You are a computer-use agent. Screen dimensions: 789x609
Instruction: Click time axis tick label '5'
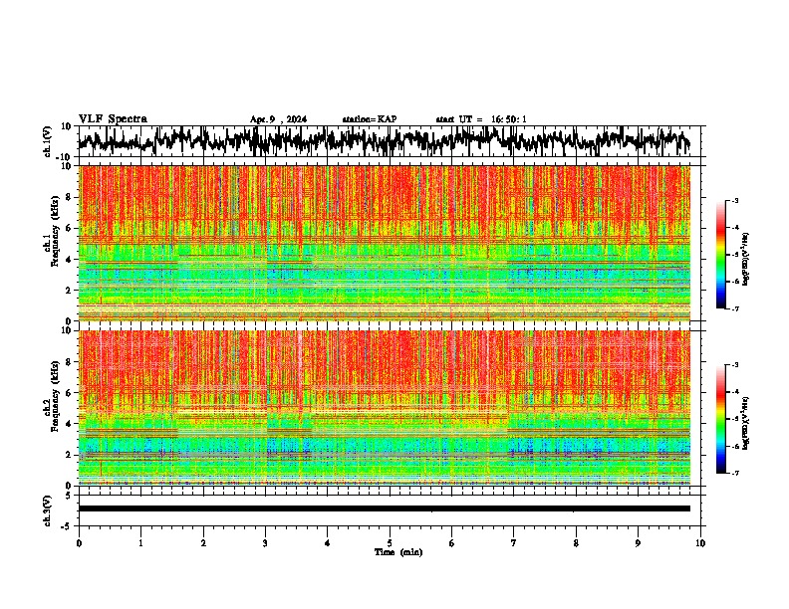[390, 543]
